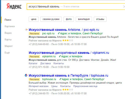
Task: Click the фото suggestion button
Action: click(x=69, y=19)
